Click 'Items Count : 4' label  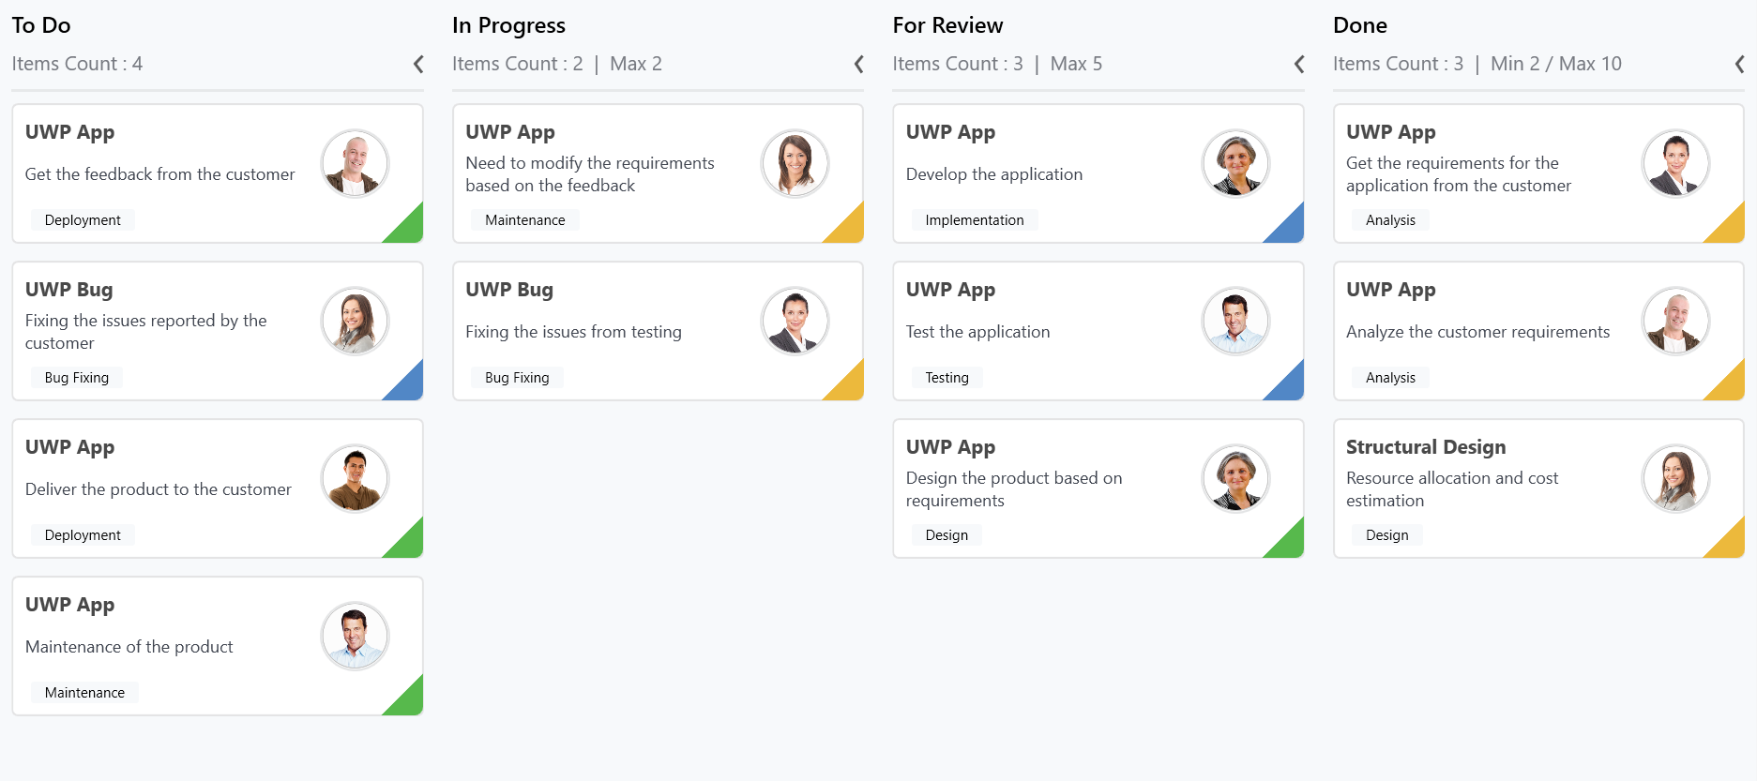tap(77, 64)
